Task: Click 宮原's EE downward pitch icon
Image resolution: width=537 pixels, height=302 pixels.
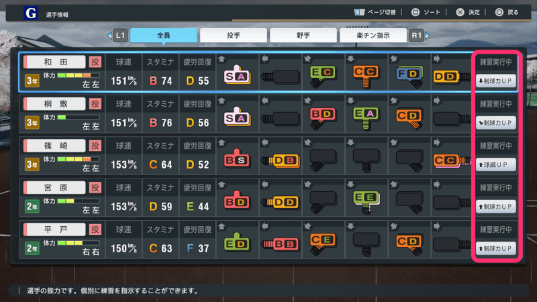Action: 366,202
